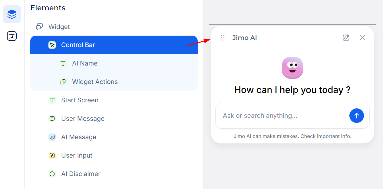Close the Jimo AI widget
The width and height of the screenshot is (383, 189).
pos(362,38)
